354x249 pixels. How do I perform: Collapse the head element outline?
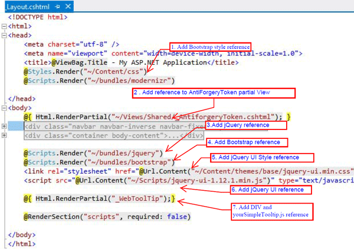pyautogui.click(x=4, y=35)
